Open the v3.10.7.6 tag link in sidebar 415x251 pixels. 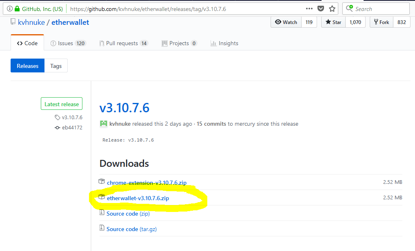pyautogui.click(x=72, y=118)
